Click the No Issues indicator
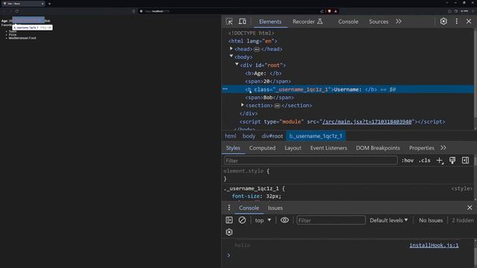 pyautogui.click(x=431, y=220)
